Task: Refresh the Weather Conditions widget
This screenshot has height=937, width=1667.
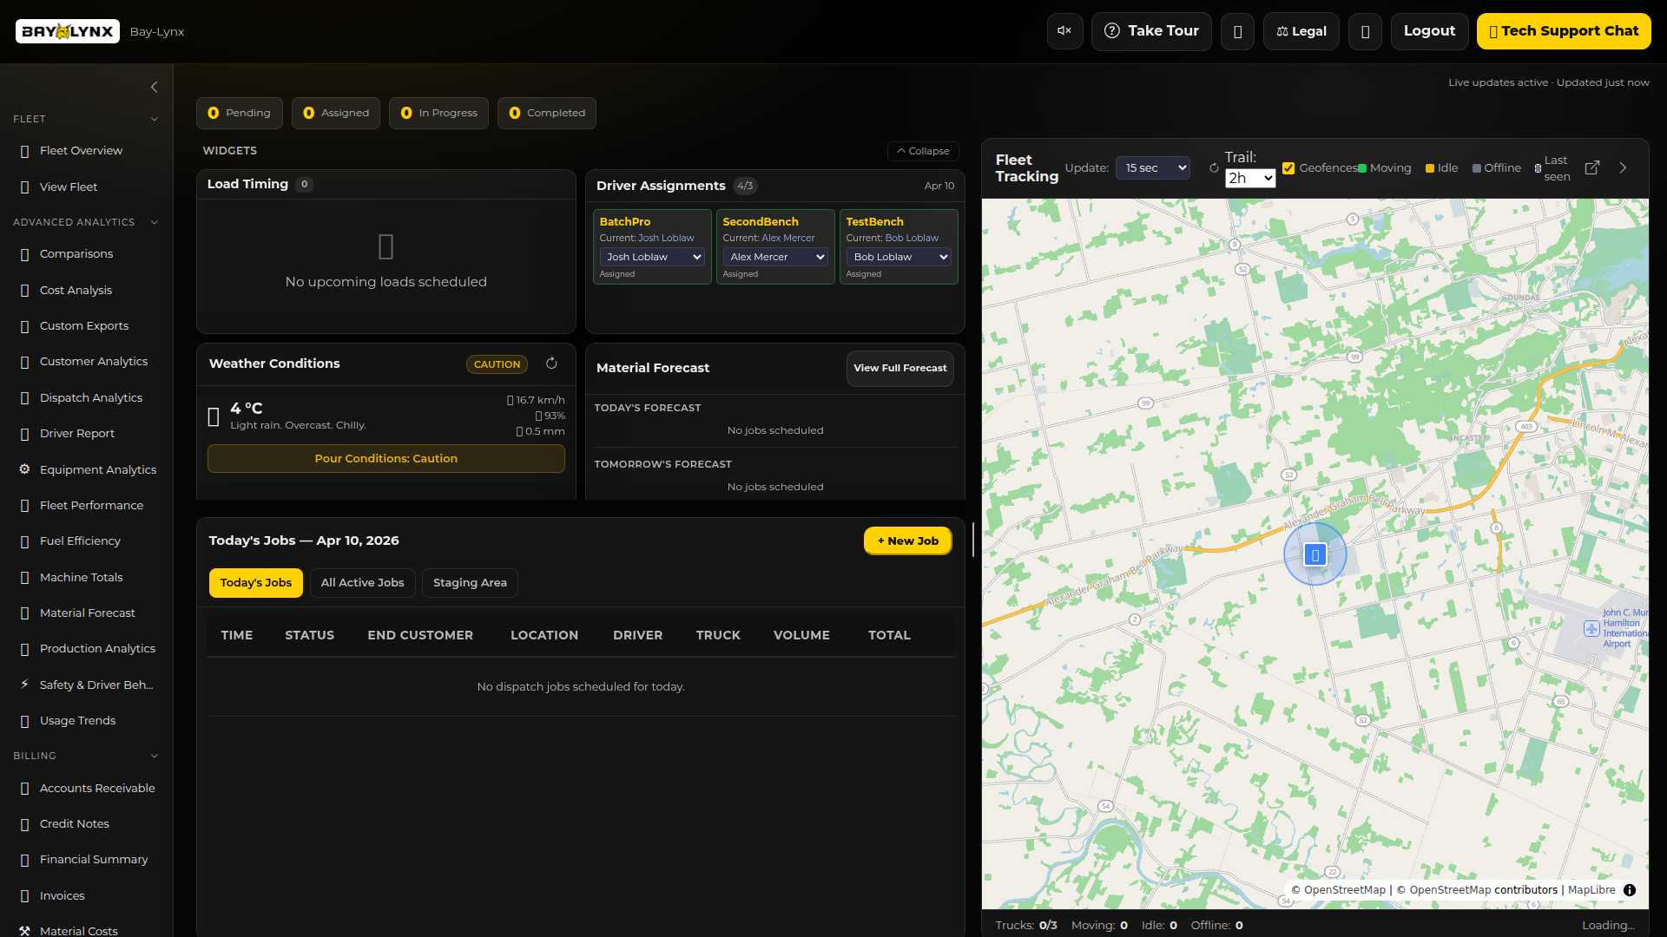Action: [552, 364]
